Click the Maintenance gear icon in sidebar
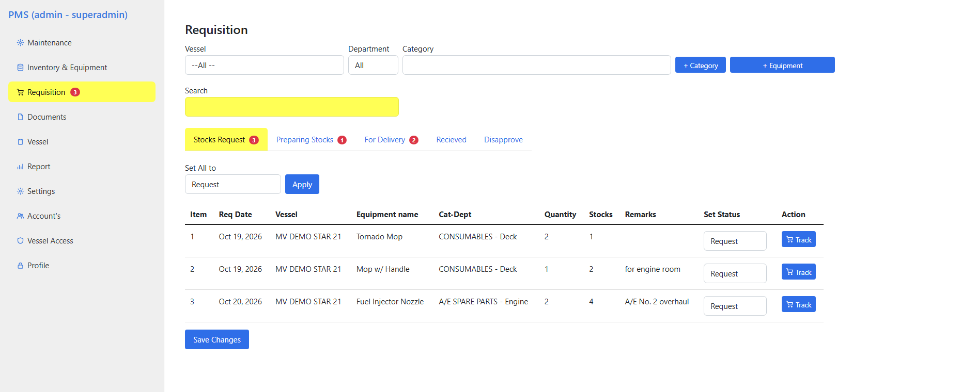The image size is (961, 392). click(20, 43)
